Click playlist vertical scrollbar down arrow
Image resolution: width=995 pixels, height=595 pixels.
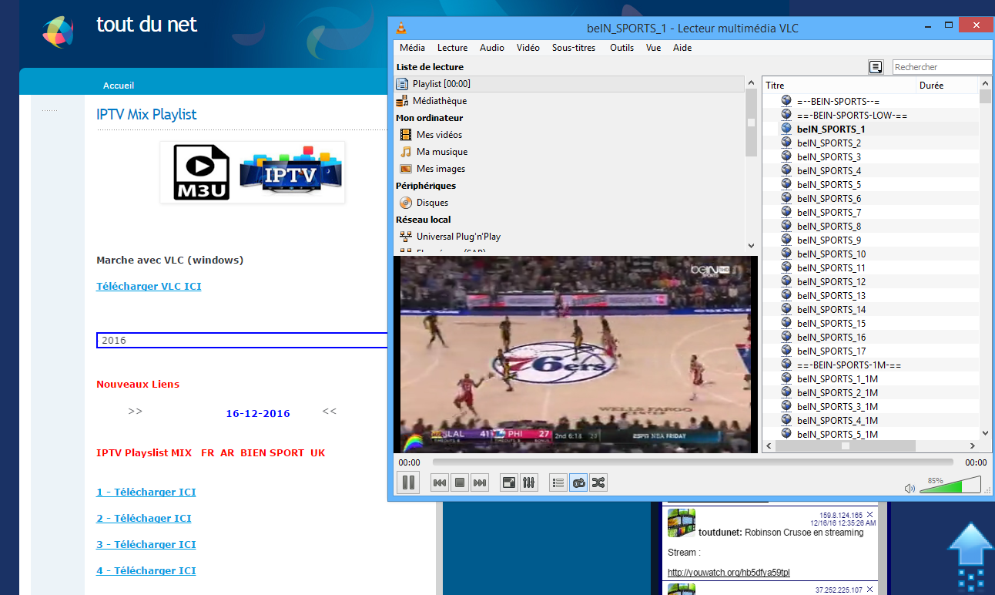coord(985,433)
